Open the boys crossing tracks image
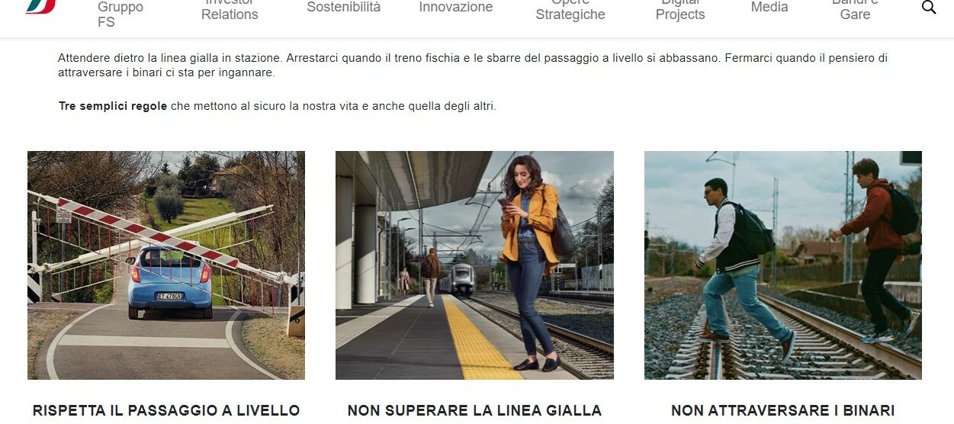954x424 pixels. [783, 265]
